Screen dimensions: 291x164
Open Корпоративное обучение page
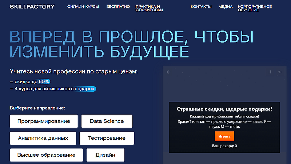click(255, 8)
